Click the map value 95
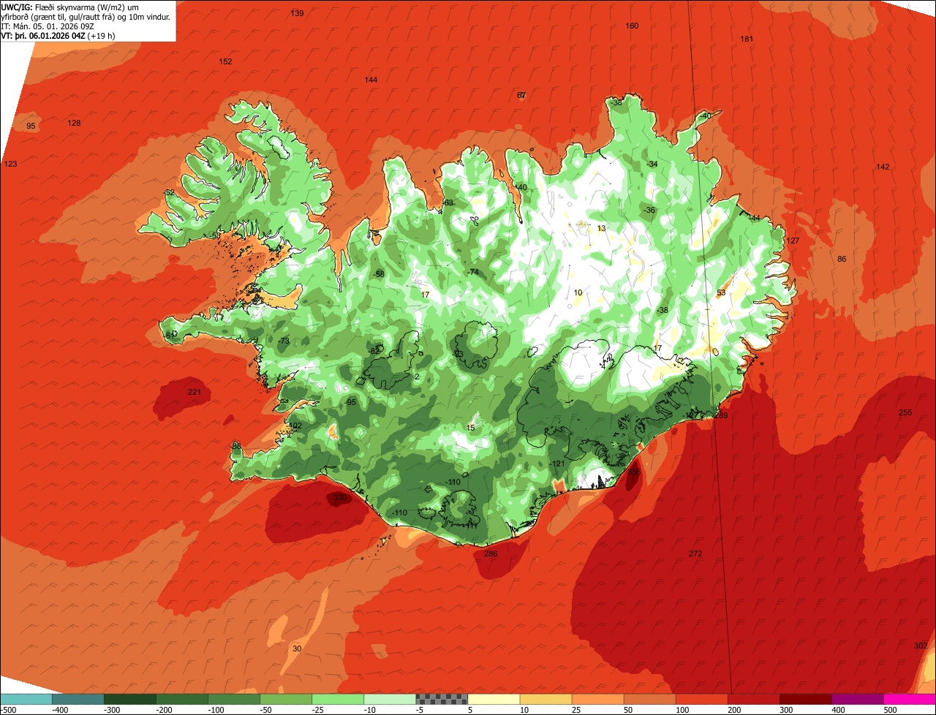Viewport: 936px width, 715px height. click(x=31, y=126)
